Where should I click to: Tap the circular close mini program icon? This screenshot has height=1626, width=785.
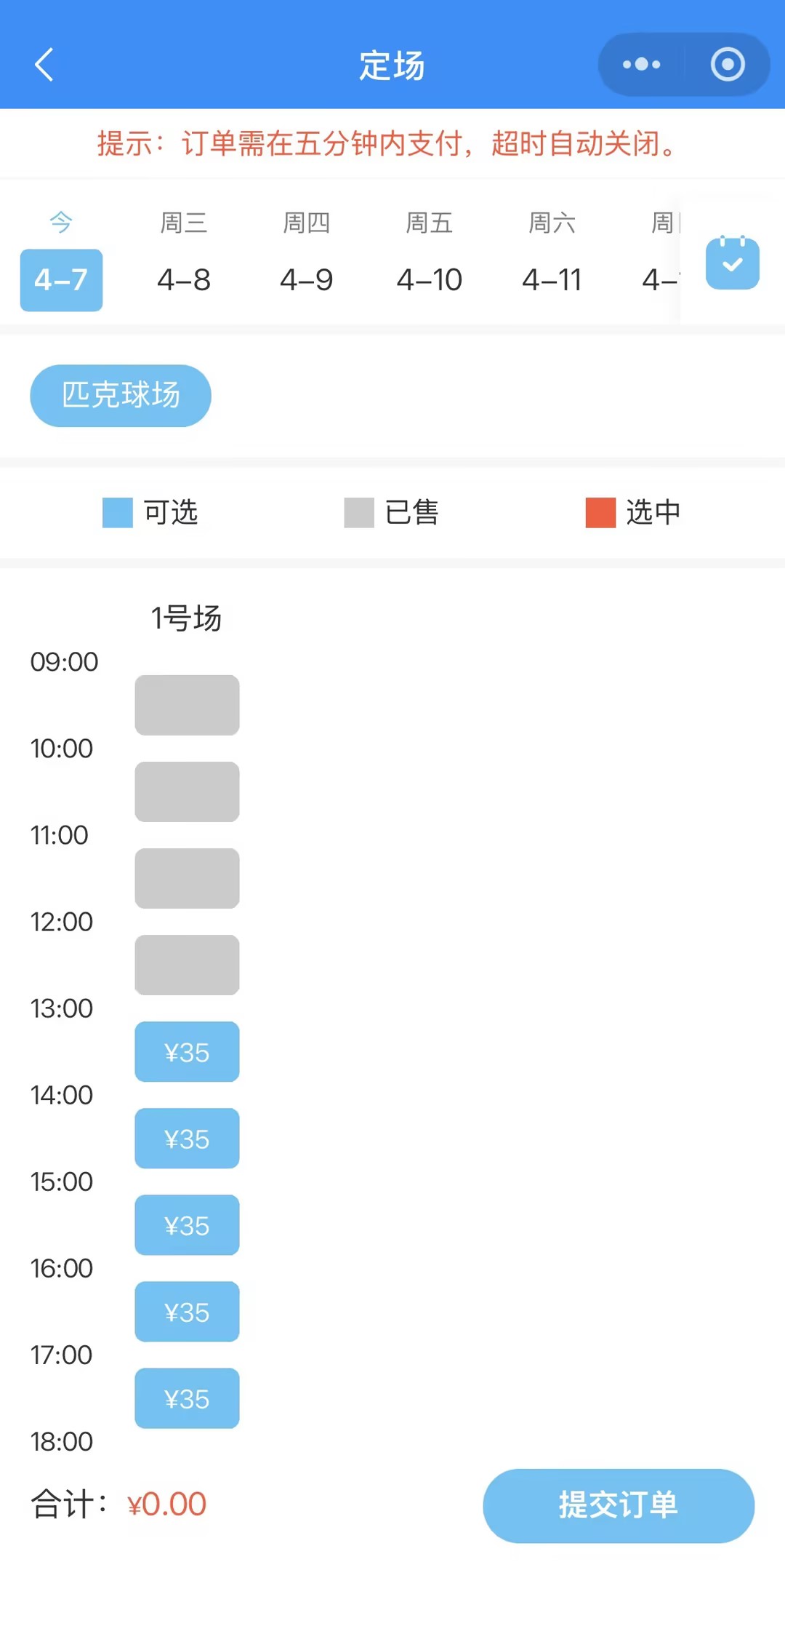tap(727, 65)
